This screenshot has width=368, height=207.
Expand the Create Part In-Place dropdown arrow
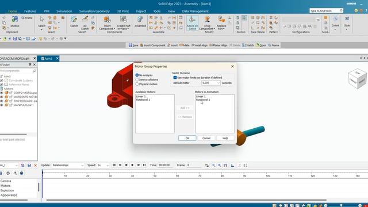[x=128, y=29]
